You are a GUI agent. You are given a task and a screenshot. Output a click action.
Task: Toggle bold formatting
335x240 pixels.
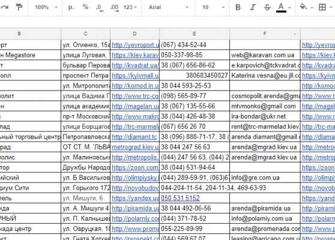[238, 7]
